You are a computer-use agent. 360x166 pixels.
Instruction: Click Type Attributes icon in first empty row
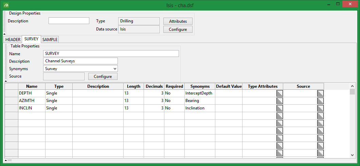pyautogui.click(x=280, y=116)
